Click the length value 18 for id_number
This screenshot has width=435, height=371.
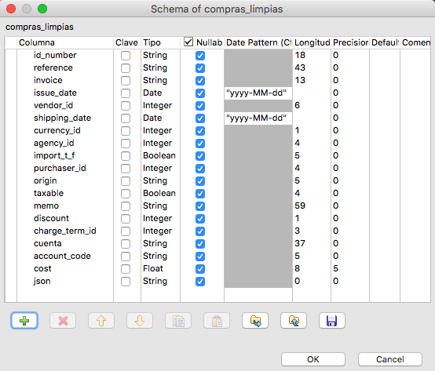pyautogui.click(x=300, y=55)
